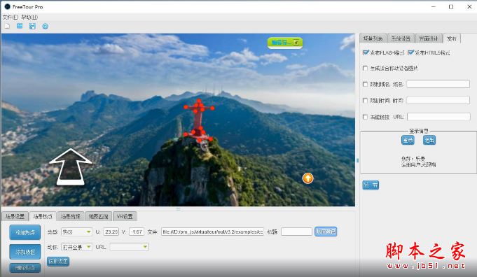The height and width of the screenshot is (277, 477).
Task: Click the blue publish button in right panel
Action: pos(371,185)
